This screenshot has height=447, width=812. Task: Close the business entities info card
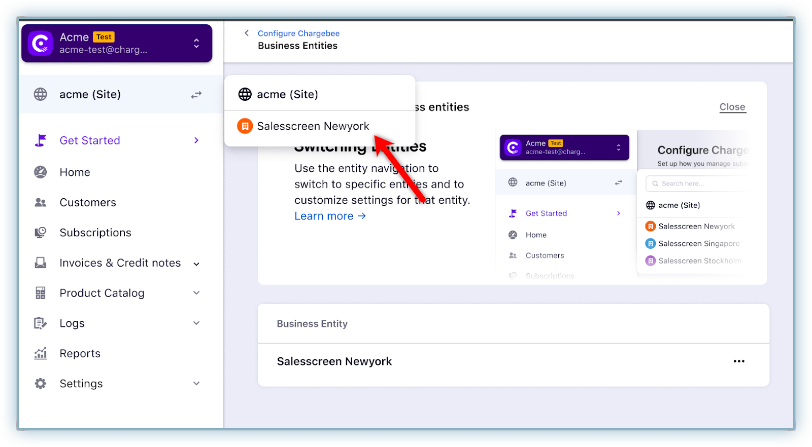click(732, 107)
